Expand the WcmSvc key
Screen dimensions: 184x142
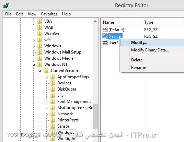pyautogui.click(x=34, y=34)
